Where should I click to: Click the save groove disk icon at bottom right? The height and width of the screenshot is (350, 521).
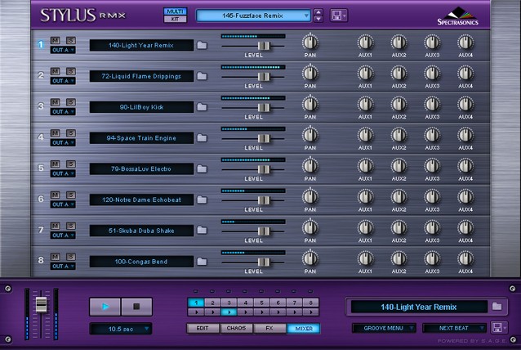pos(499,328)
